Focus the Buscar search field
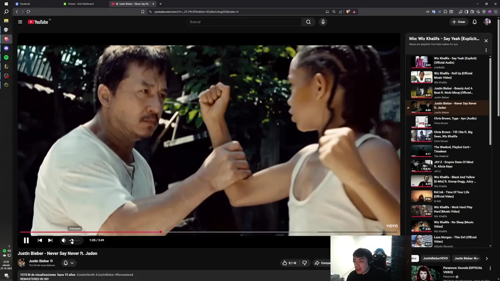The height and width of the screenshot is (281, 500). coord(244,22)
